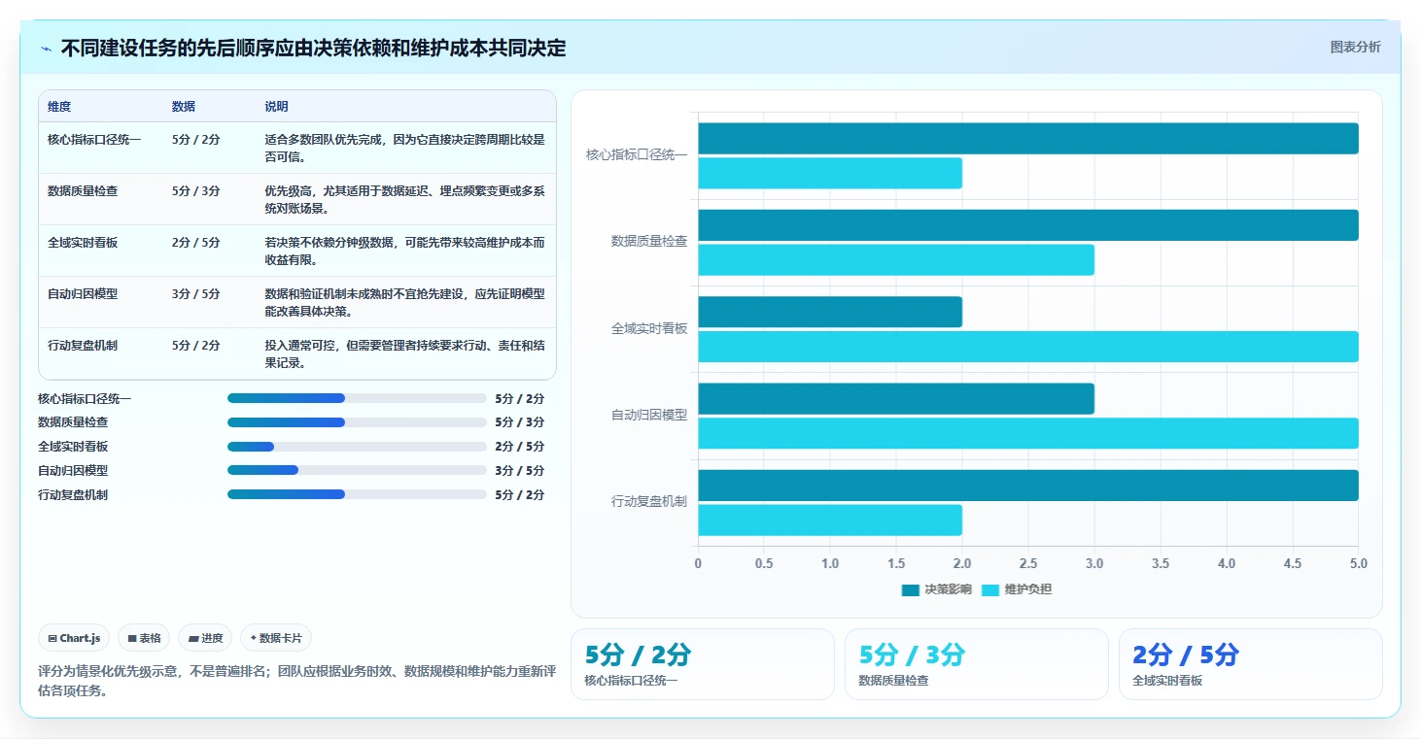The width and height of the screenshot is (1421, 739).
Task: Click 全域实时看板 maintenance burden chart bar
Action: click(x=1028, y=347)
